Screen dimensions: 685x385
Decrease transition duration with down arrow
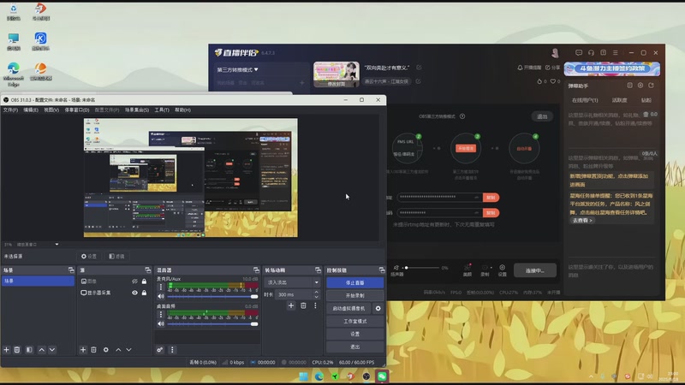click(x=316, y=297)
